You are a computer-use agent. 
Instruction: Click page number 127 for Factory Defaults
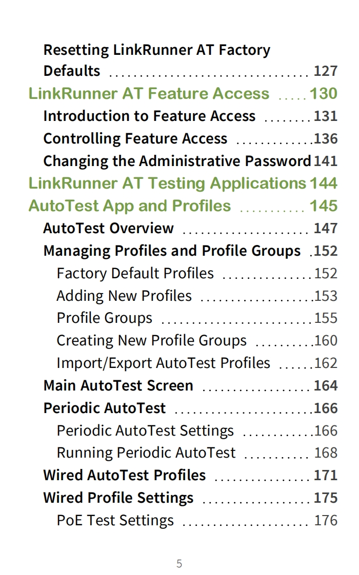325,71
